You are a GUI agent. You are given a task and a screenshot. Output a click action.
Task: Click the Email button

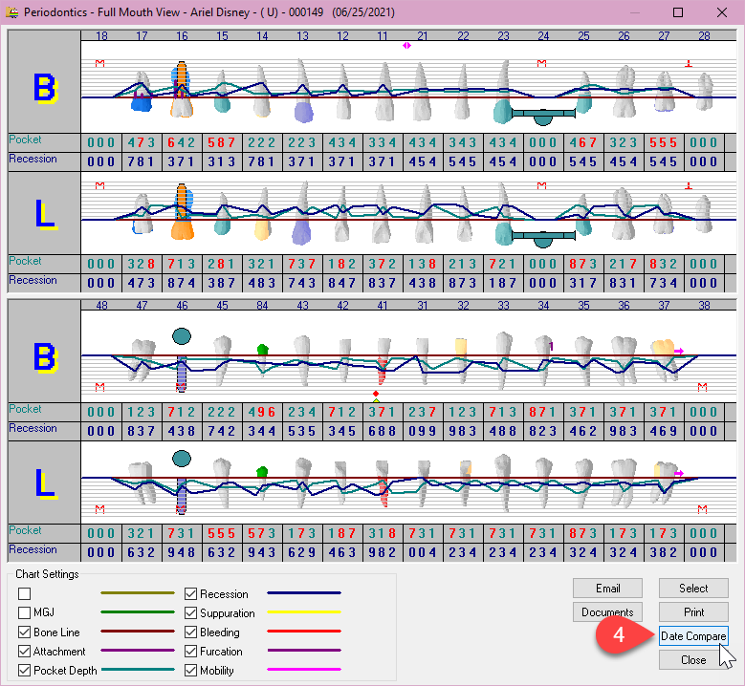(x=607, y=589)
